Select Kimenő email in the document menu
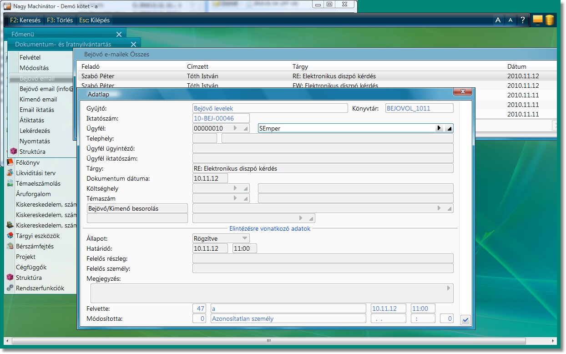Screen dimensions: 566x354 click(x=38, y=99)
